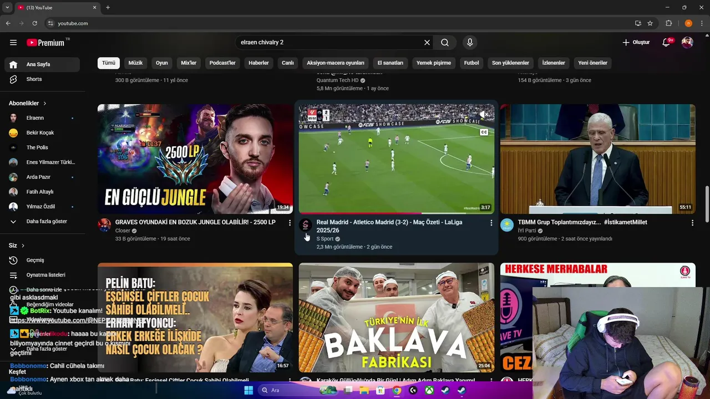Open Chrome extensions puzzle icon
This screenshot has height=399, width=710.
(668, 23)
